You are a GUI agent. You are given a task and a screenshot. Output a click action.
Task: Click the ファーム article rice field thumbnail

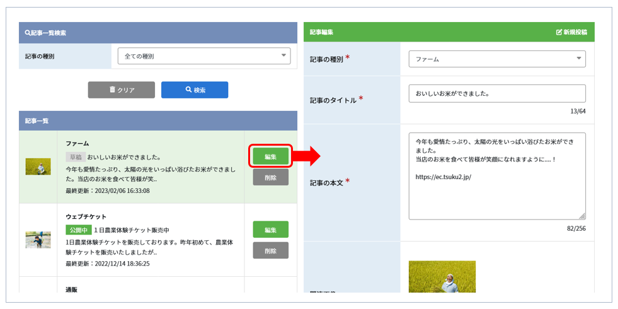38,166
